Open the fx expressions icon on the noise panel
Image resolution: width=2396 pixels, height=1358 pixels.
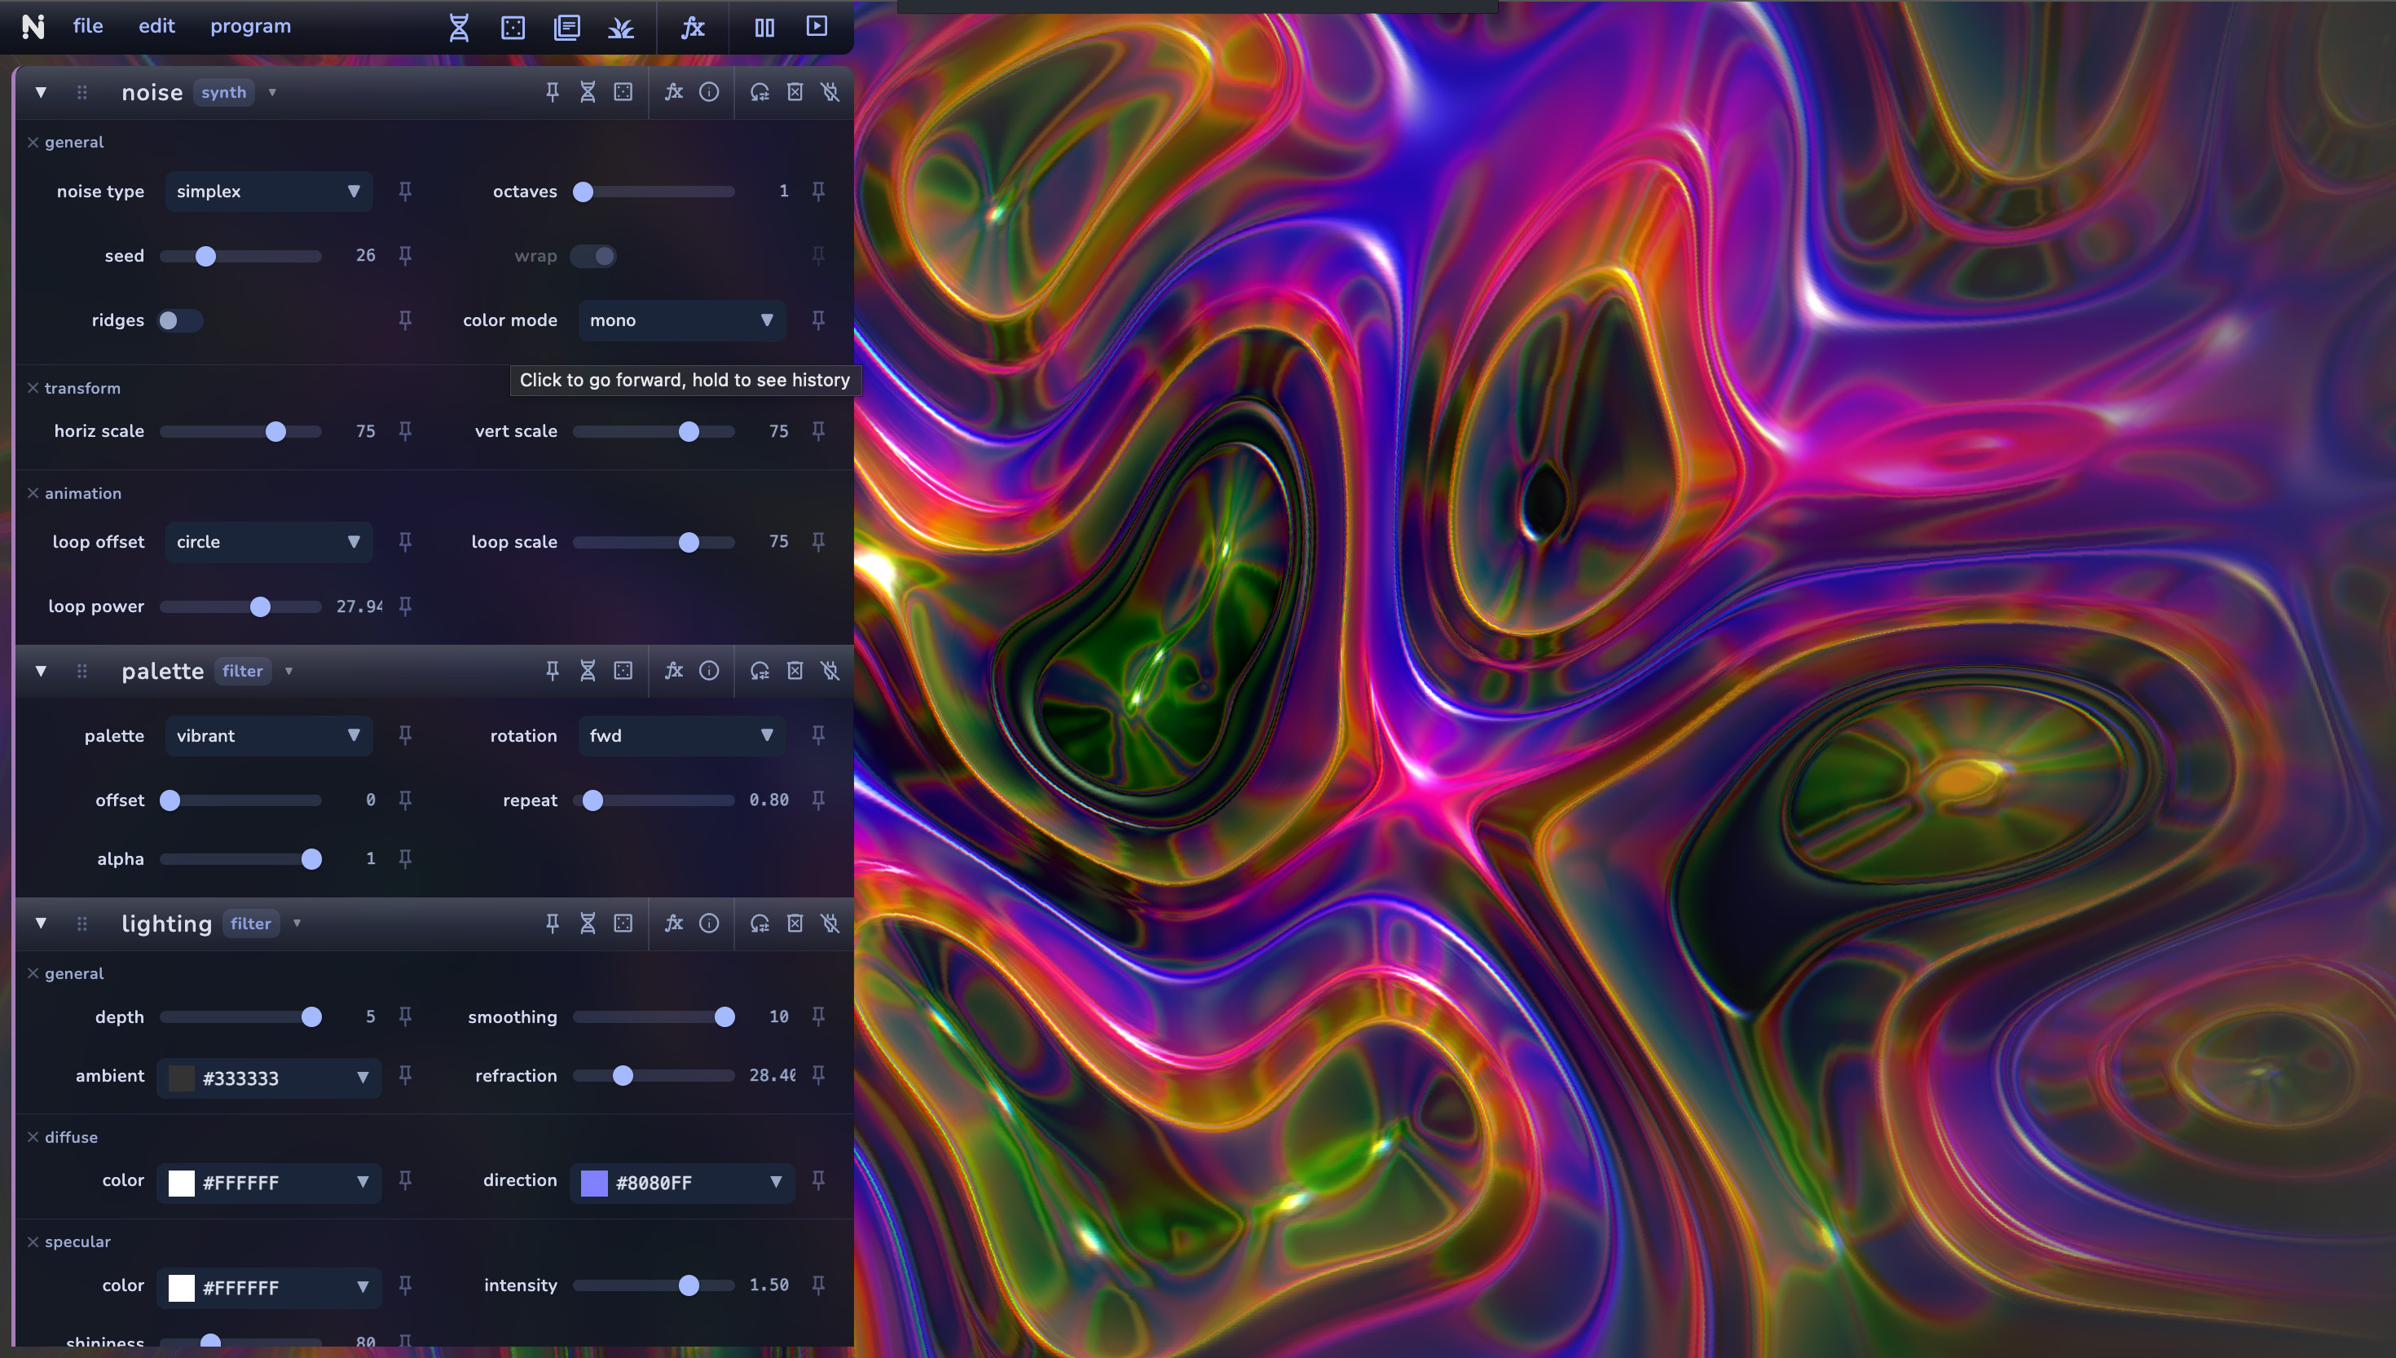pos(673,92)
